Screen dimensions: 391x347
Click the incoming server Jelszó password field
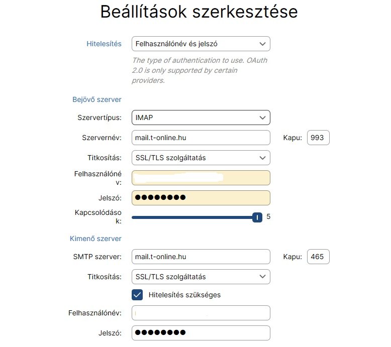(x=201, y=197)
